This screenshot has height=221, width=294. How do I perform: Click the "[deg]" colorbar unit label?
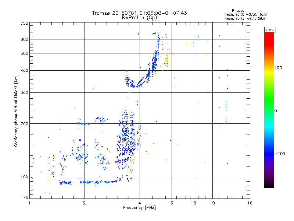coord(270,30)
